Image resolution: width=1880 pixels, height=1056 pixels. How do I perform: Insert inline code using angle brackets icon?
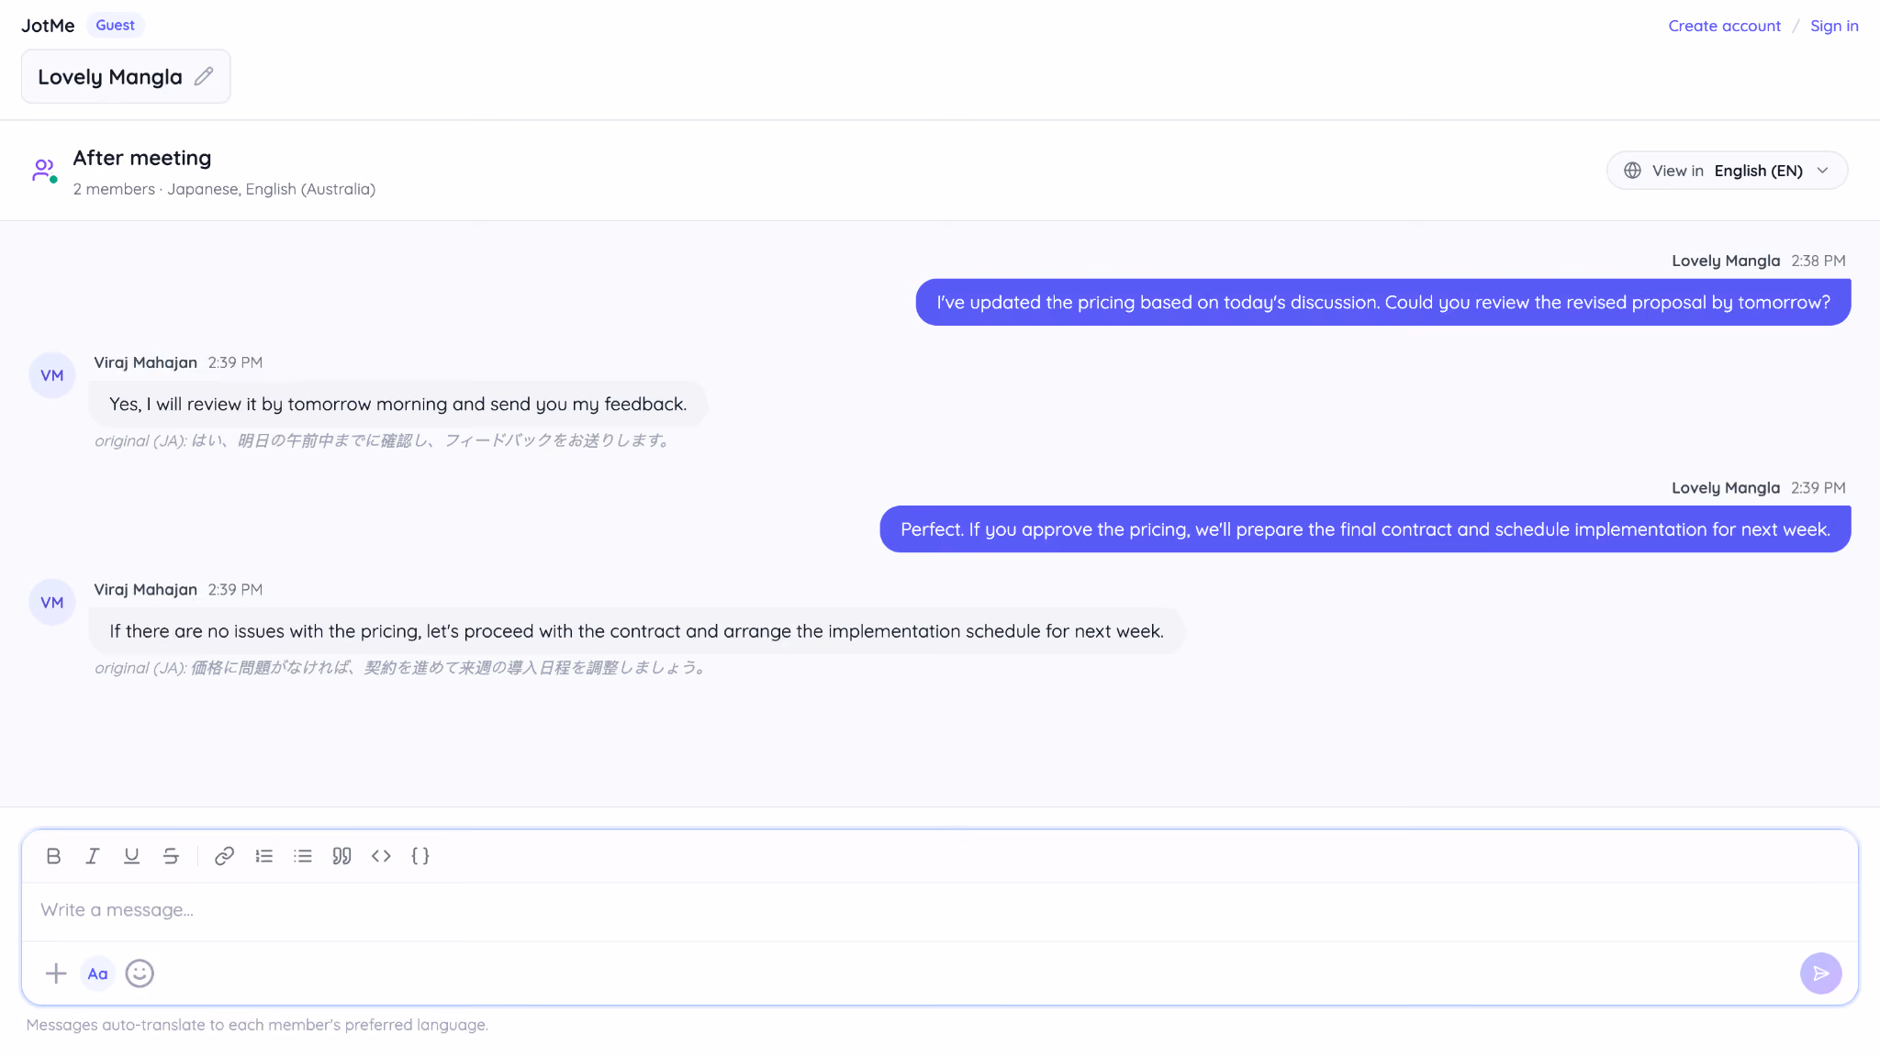(x=381, y=856)
